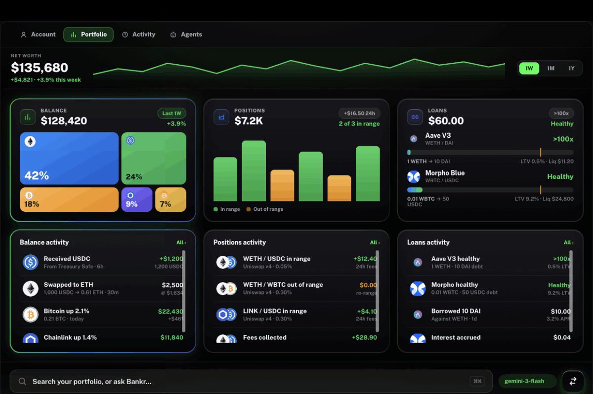Click the Balance card bar chart icon
Image resolution: width=593 pixels, height=394 pixels.
click(28, 117)
